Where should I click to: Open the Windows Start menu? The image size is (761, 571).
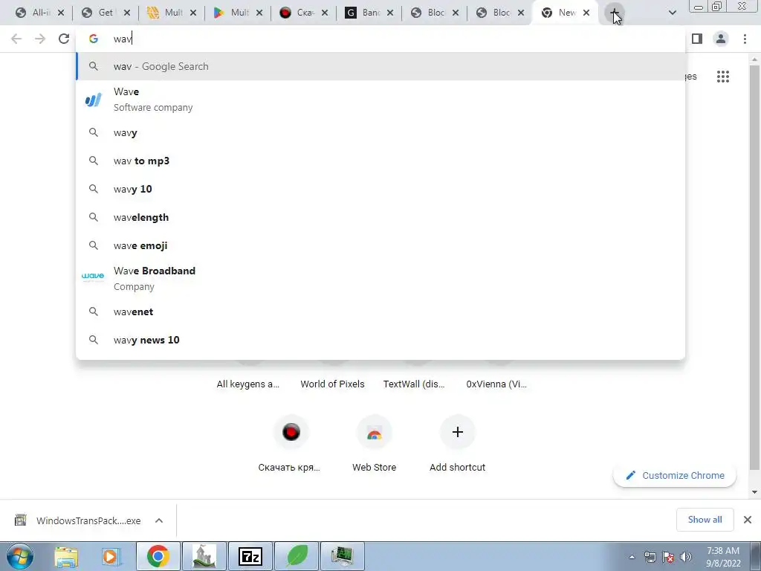(19, 556)
